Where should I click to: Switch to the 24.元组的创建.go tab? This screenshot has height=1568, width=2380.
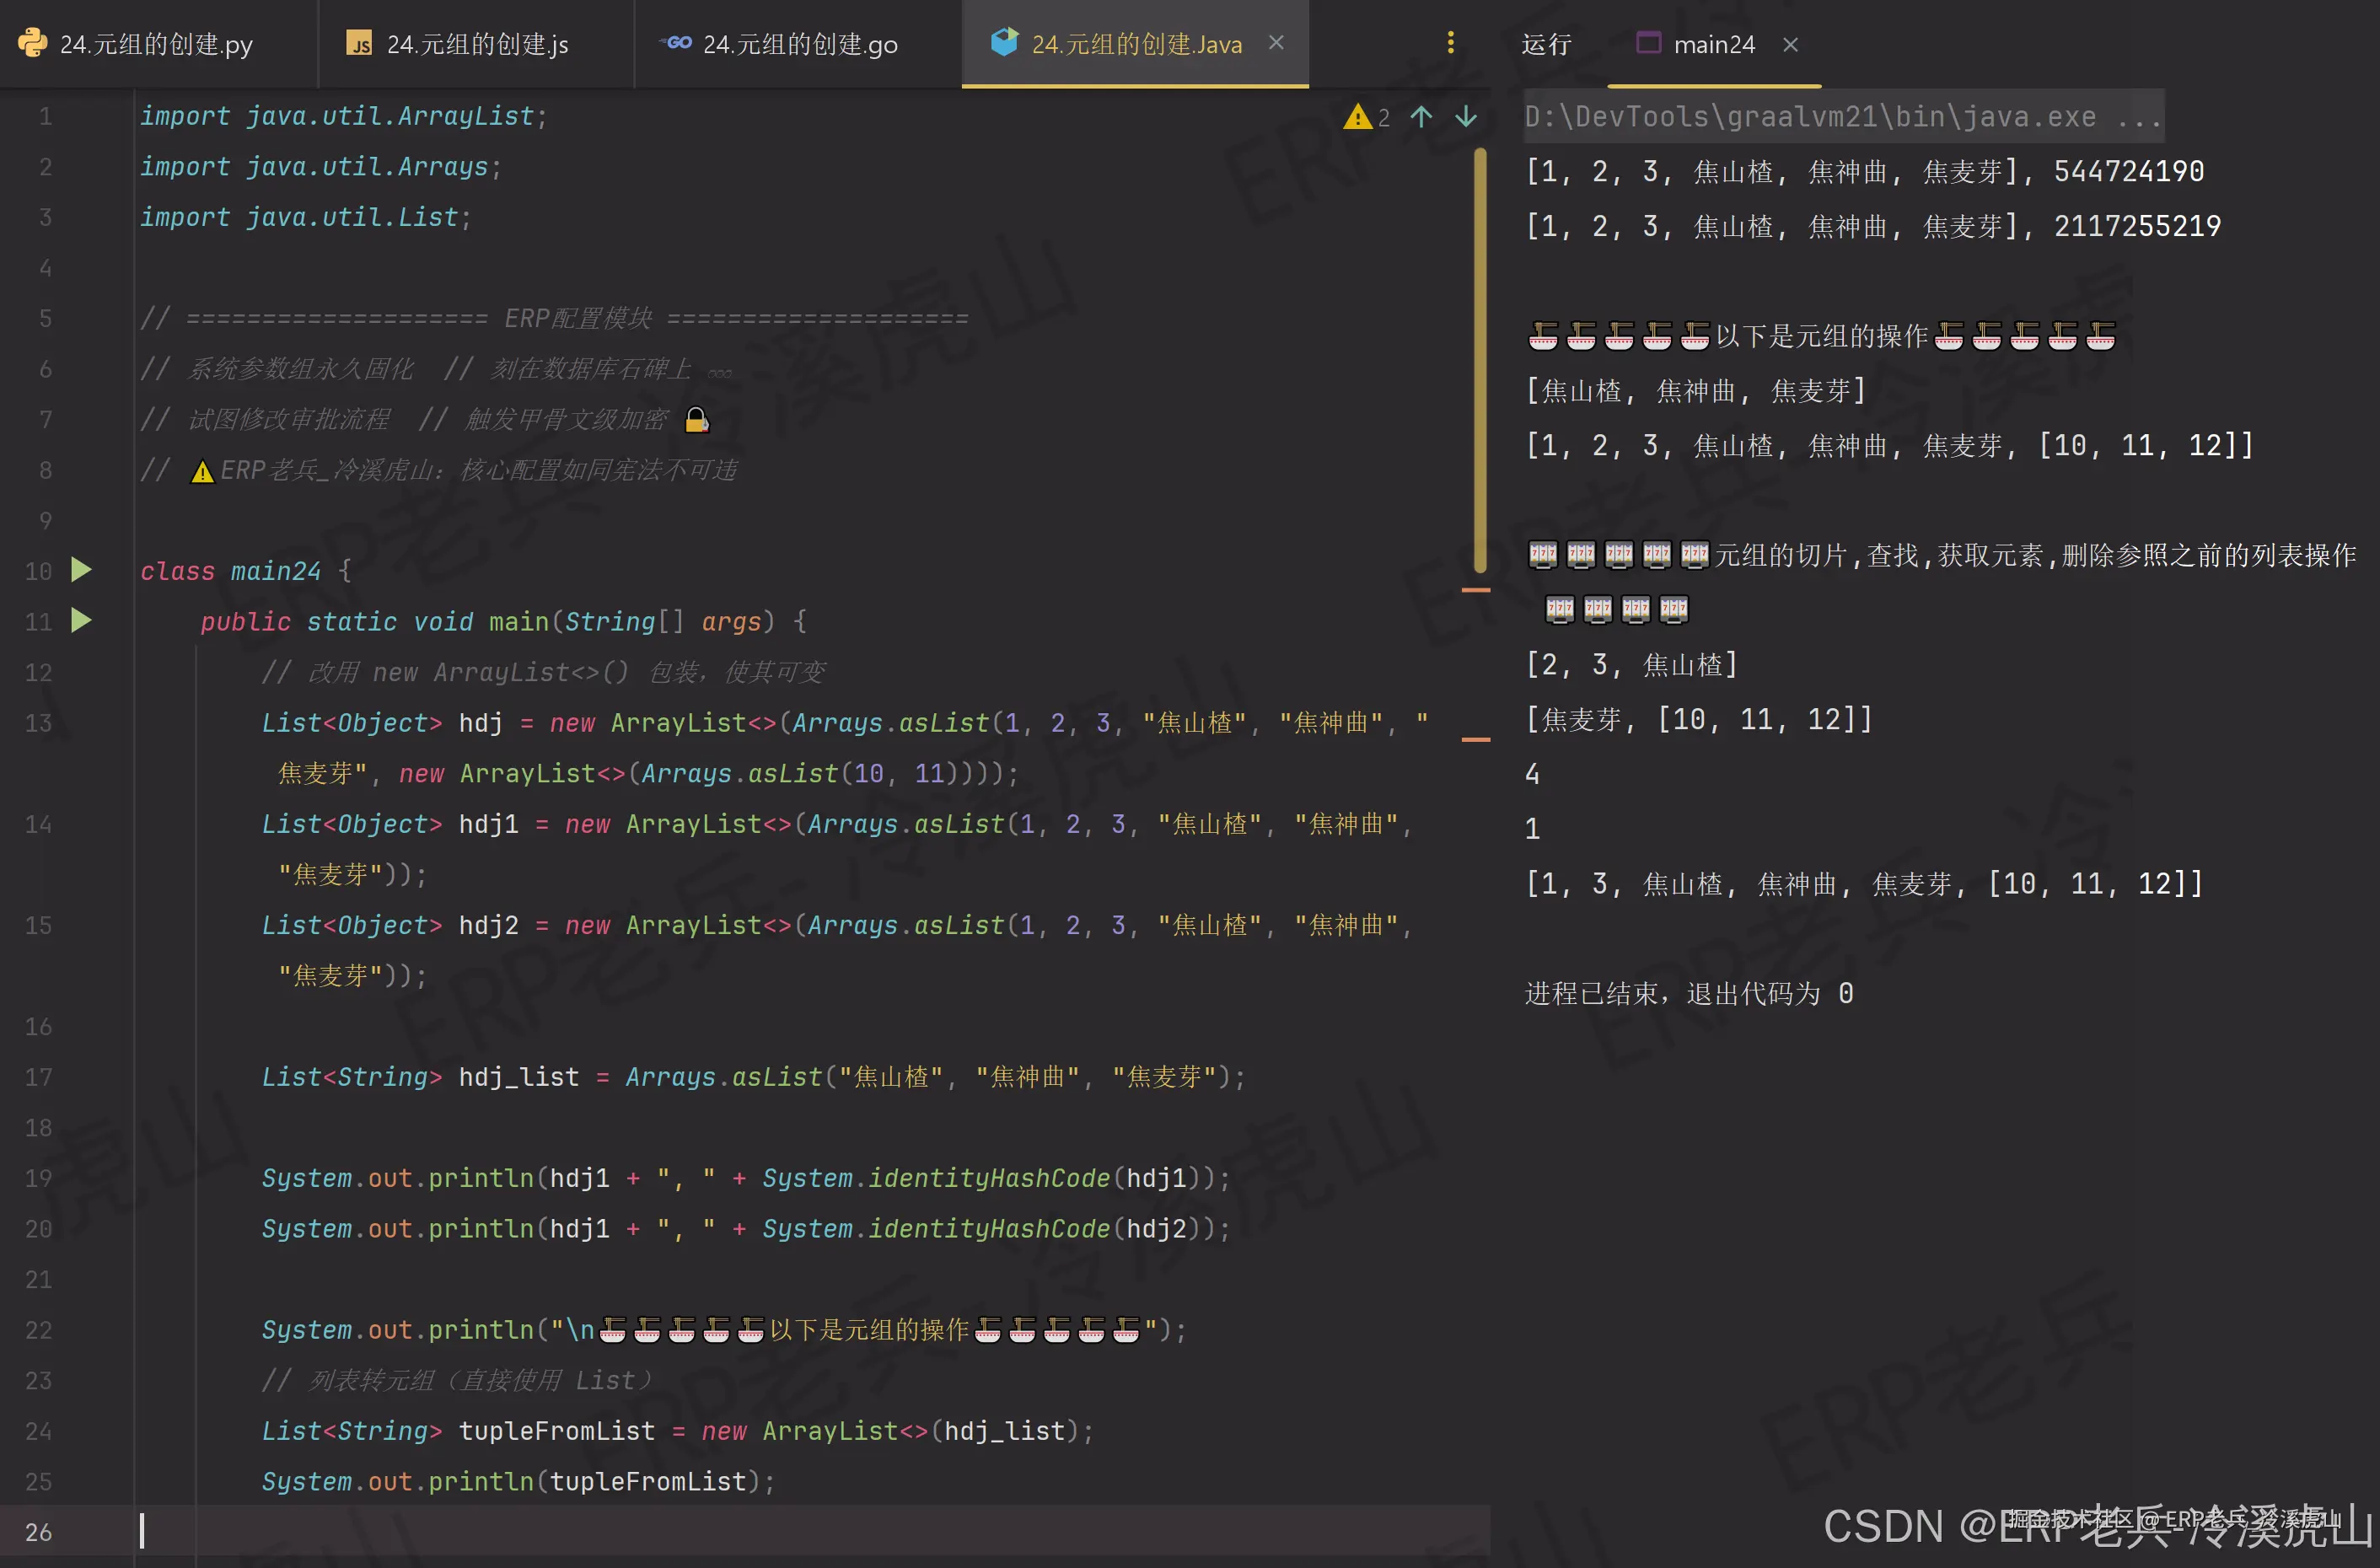799,45
